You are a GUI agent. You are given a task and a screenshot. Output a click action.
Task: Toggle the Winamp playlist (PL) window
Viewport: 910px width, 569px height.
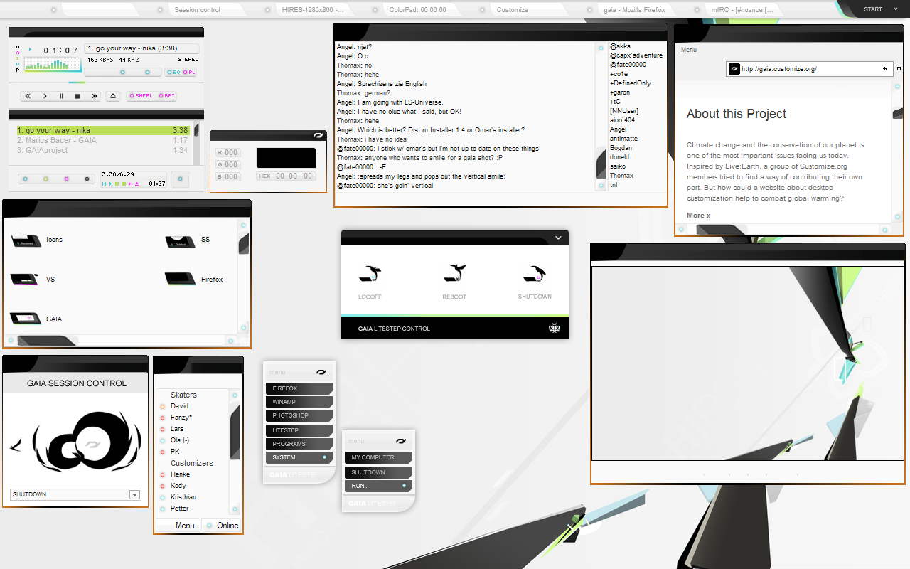pos(190,72)
